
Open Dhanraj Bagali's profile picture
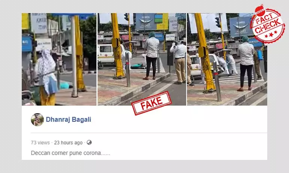[38, 119]
